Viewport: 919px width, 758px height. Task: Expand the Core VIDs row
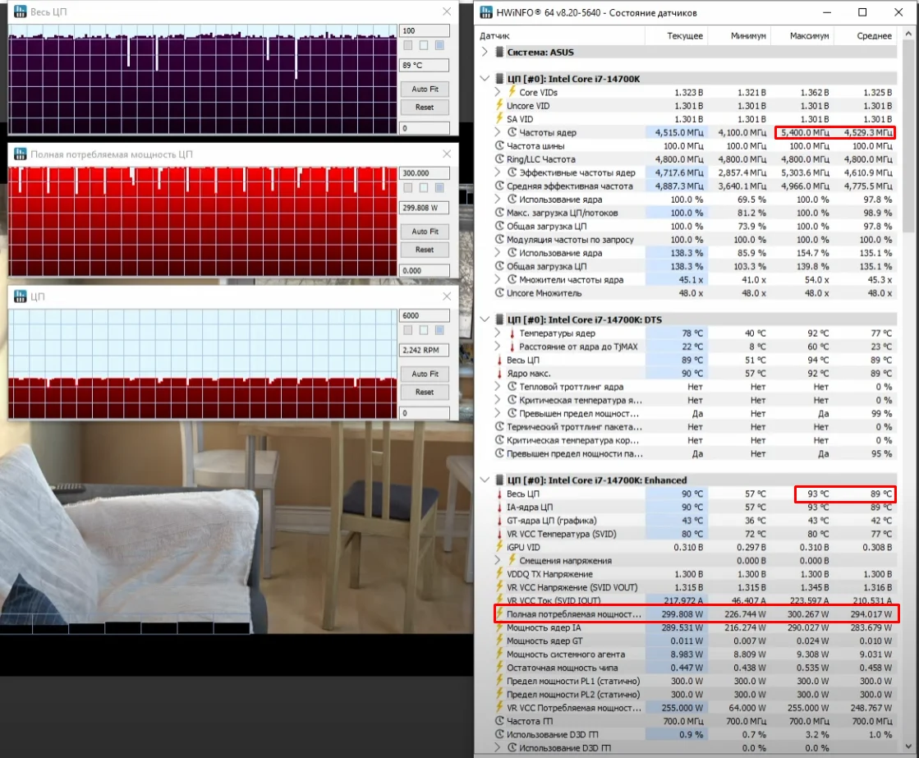tap(498, 92)
